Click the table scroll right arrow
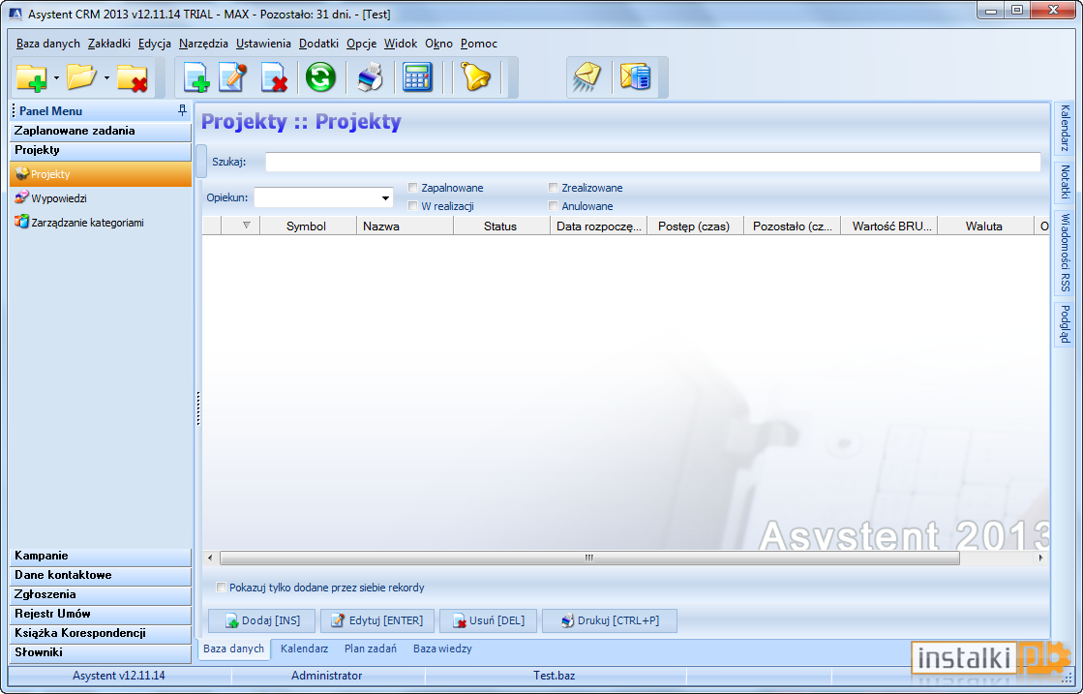Screen dimensions: 1083x694 tap(1040, 558)
